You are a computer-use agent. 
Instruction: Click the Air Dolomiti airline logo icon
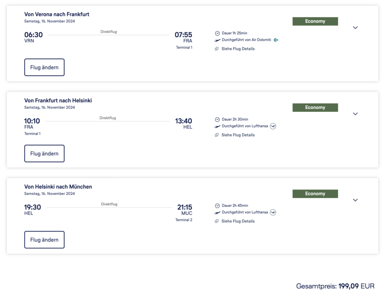(x=276, y=40)
